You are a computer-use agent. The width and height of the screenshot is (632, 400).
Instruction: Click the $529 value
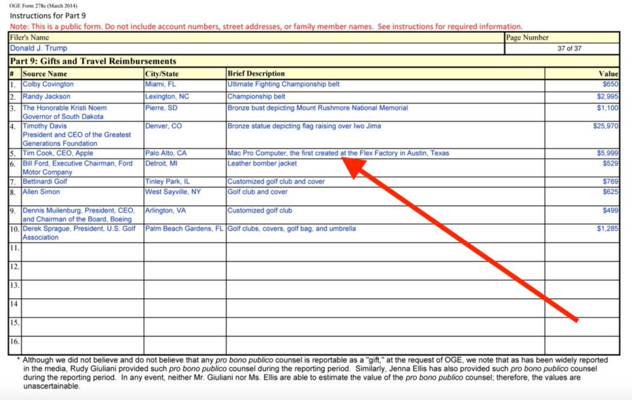click(611, 164)
